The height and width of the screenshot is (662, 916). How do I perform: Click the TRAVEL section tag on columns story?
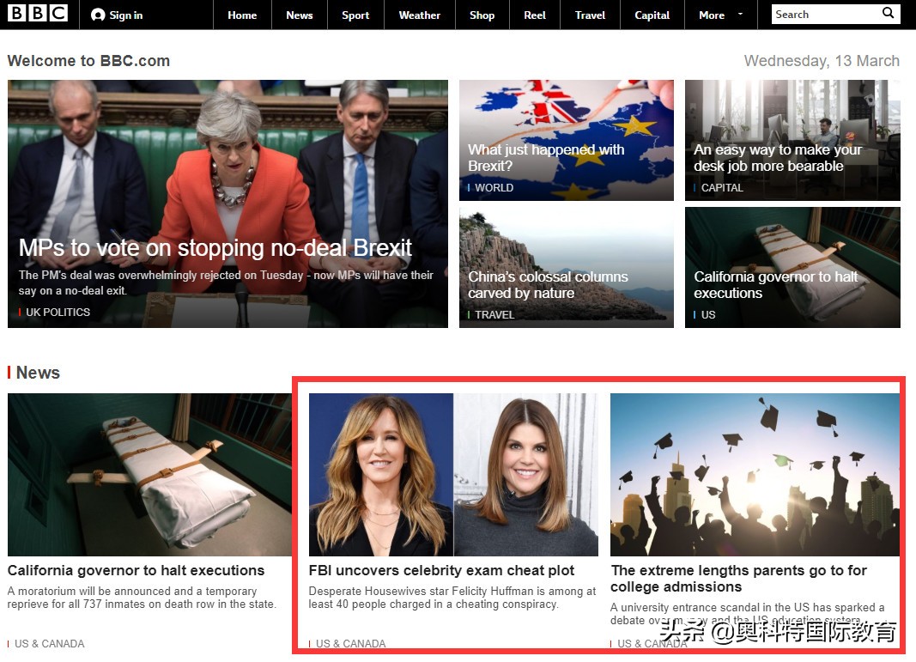point(494,314)
